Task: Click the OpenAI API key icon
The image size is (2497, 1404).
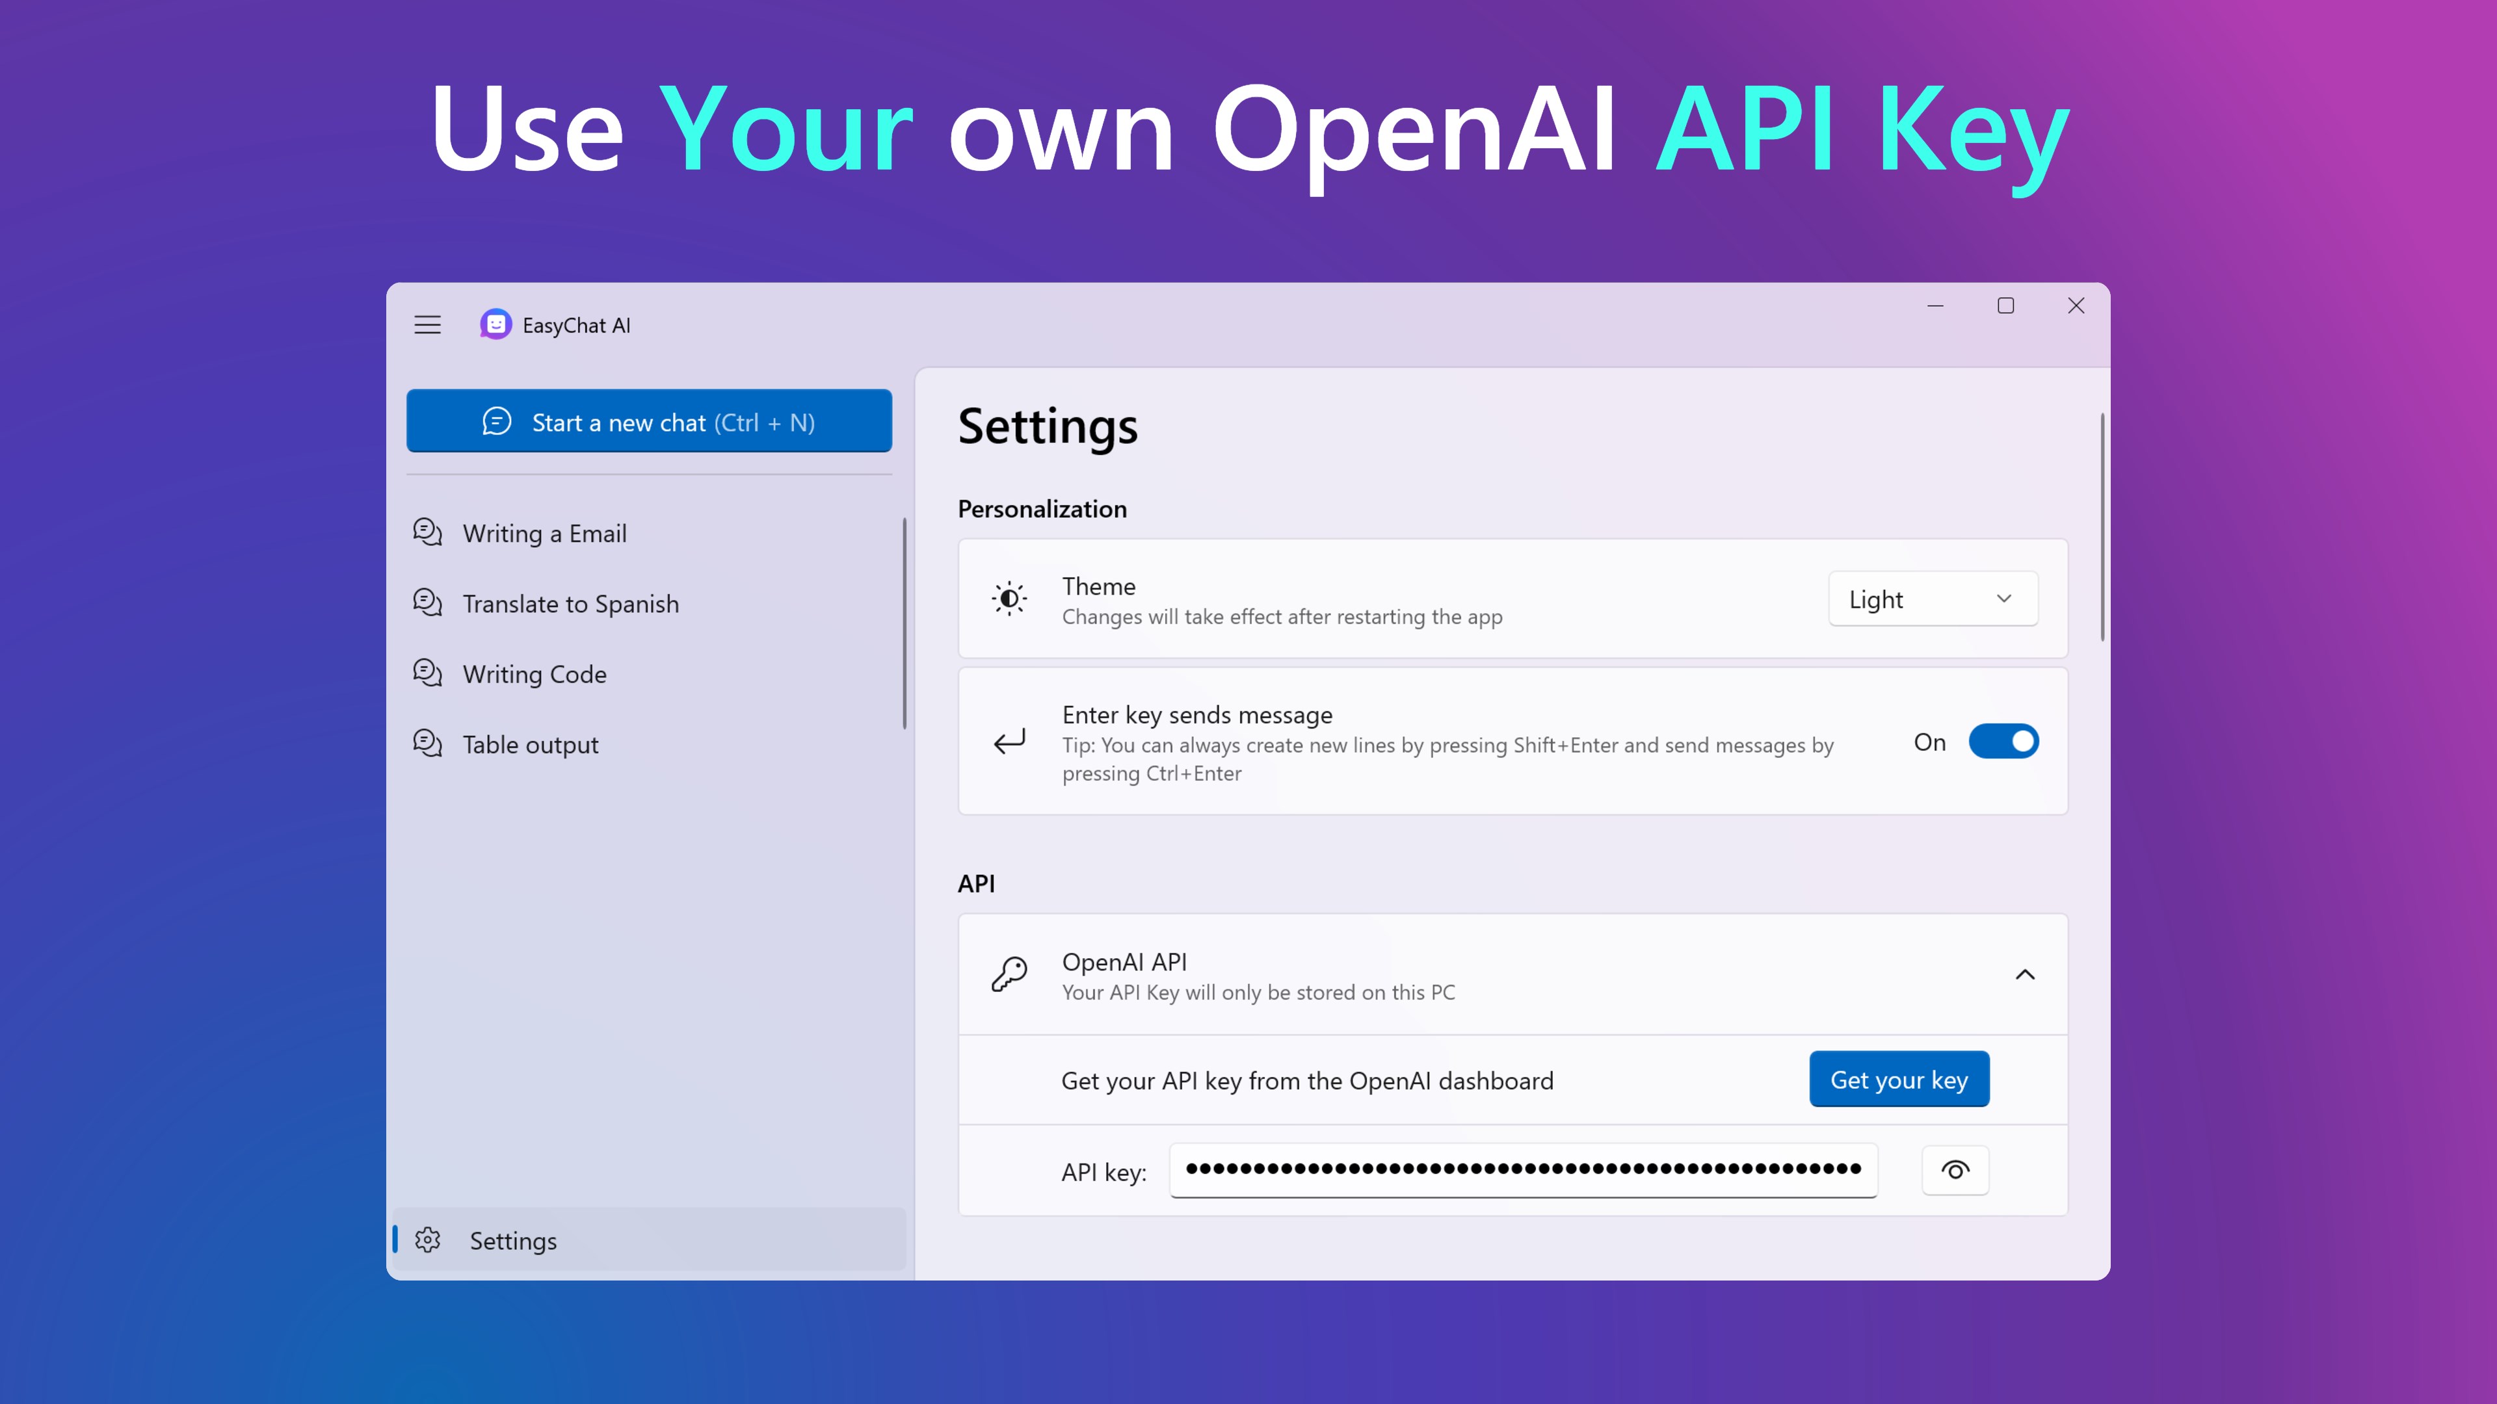Action: pos(1009,974)
